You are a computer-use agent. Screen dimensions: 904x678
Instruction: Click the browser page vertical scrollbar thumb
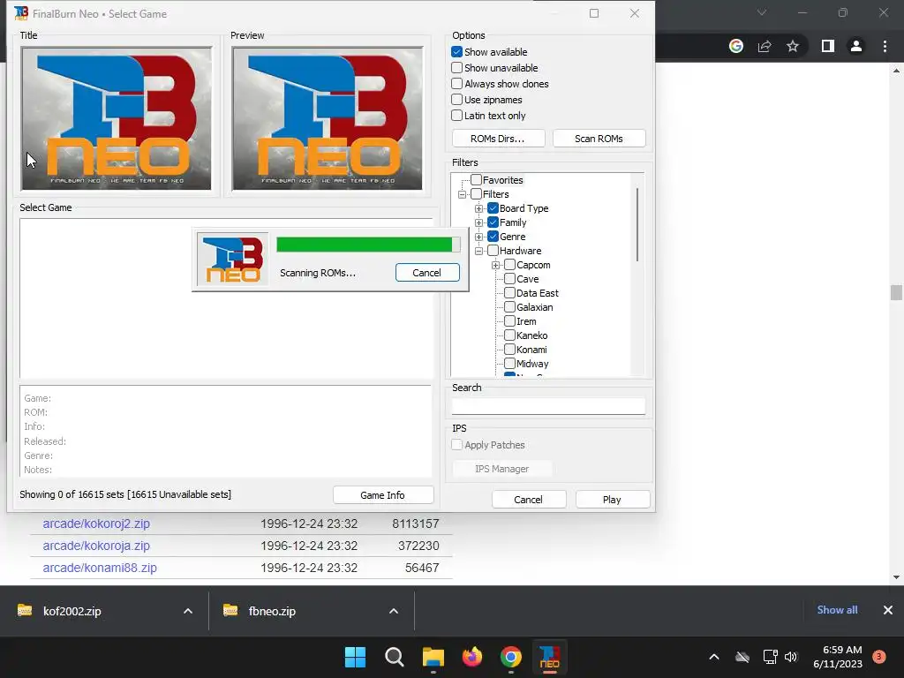(x=896, y=292)
